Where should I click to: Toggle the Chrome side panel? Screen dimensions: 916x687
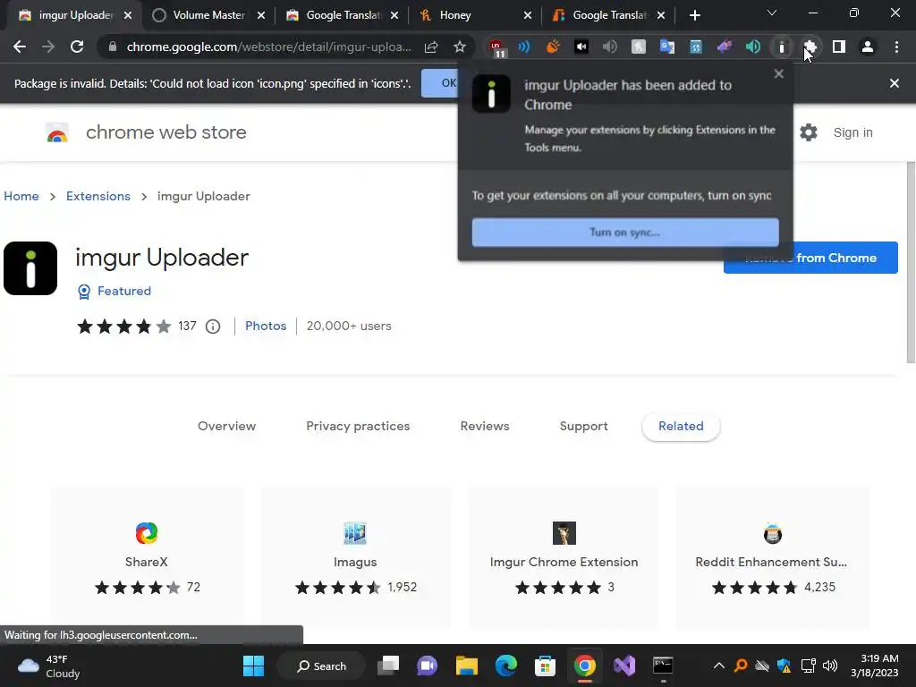click(839, 47)
